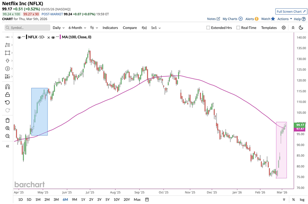
Task: Enable the magnet snapping tool
Action: point(7,86)
